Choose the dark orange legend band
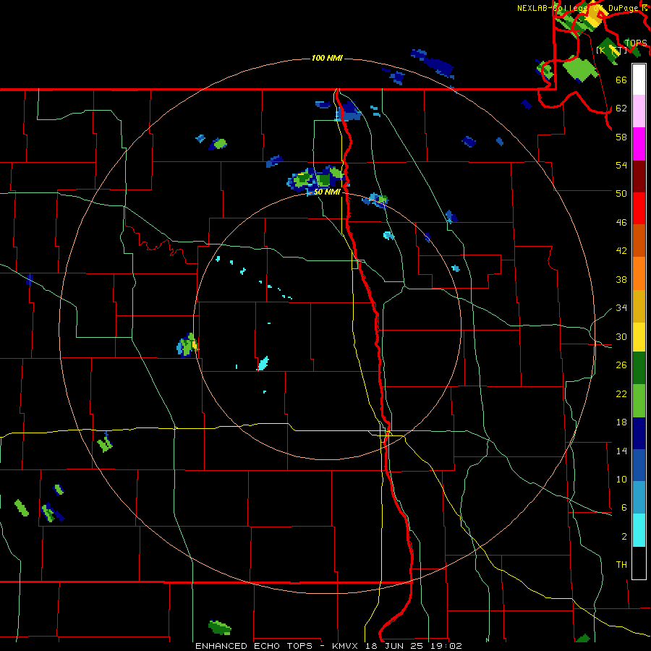Image resolution: width=651 pixels, height=651 pixels. [639, 240]
